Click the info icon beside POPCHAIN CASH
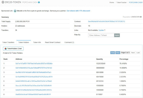 click(x=39, y=2)
